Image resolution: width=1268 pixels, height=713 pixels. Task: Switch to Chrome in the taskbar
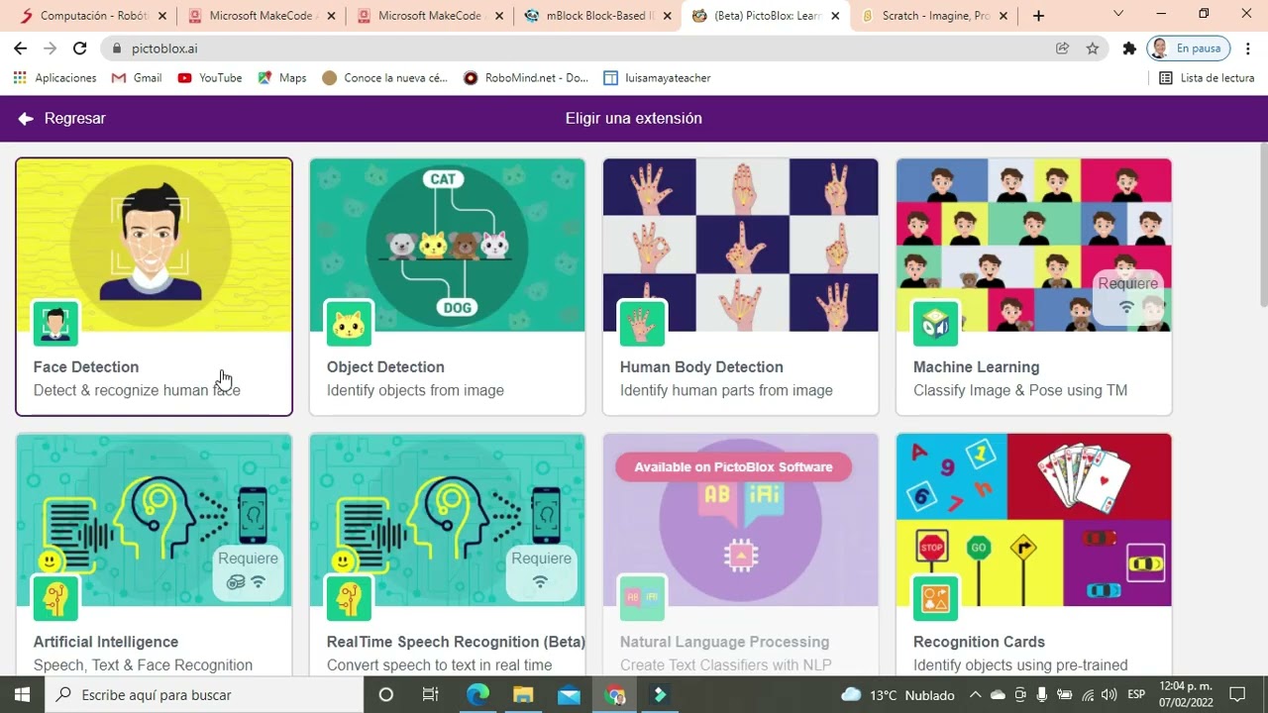point(614,694)
